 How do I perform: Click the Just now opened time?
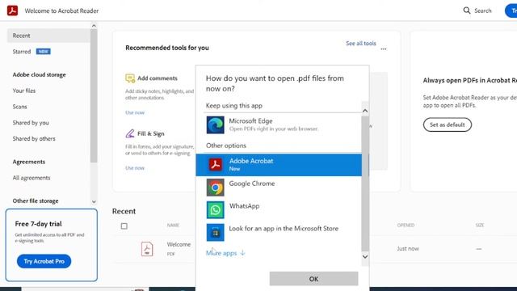[x=408, y=248]
